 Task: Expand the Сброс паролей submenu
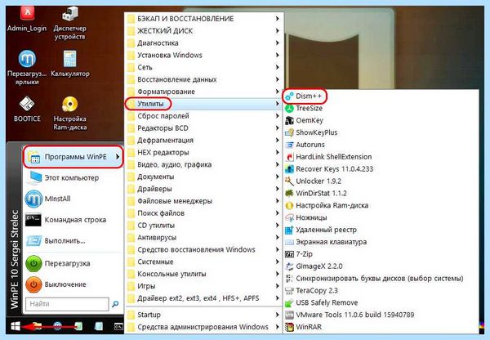(204, 116)
